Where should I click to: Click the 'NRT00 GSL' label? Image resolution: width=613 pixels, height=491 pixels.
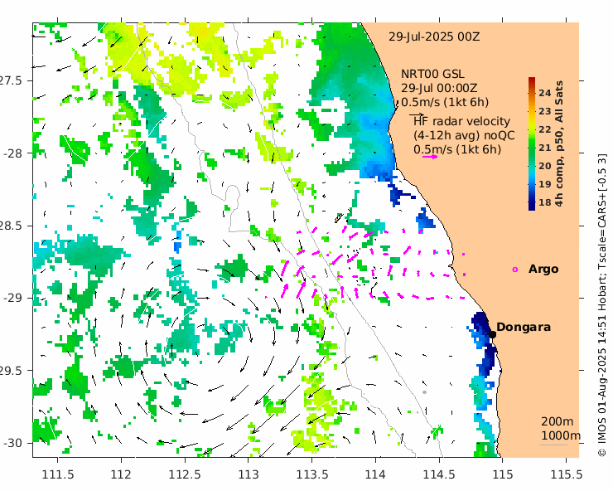(x=432, y=74)
